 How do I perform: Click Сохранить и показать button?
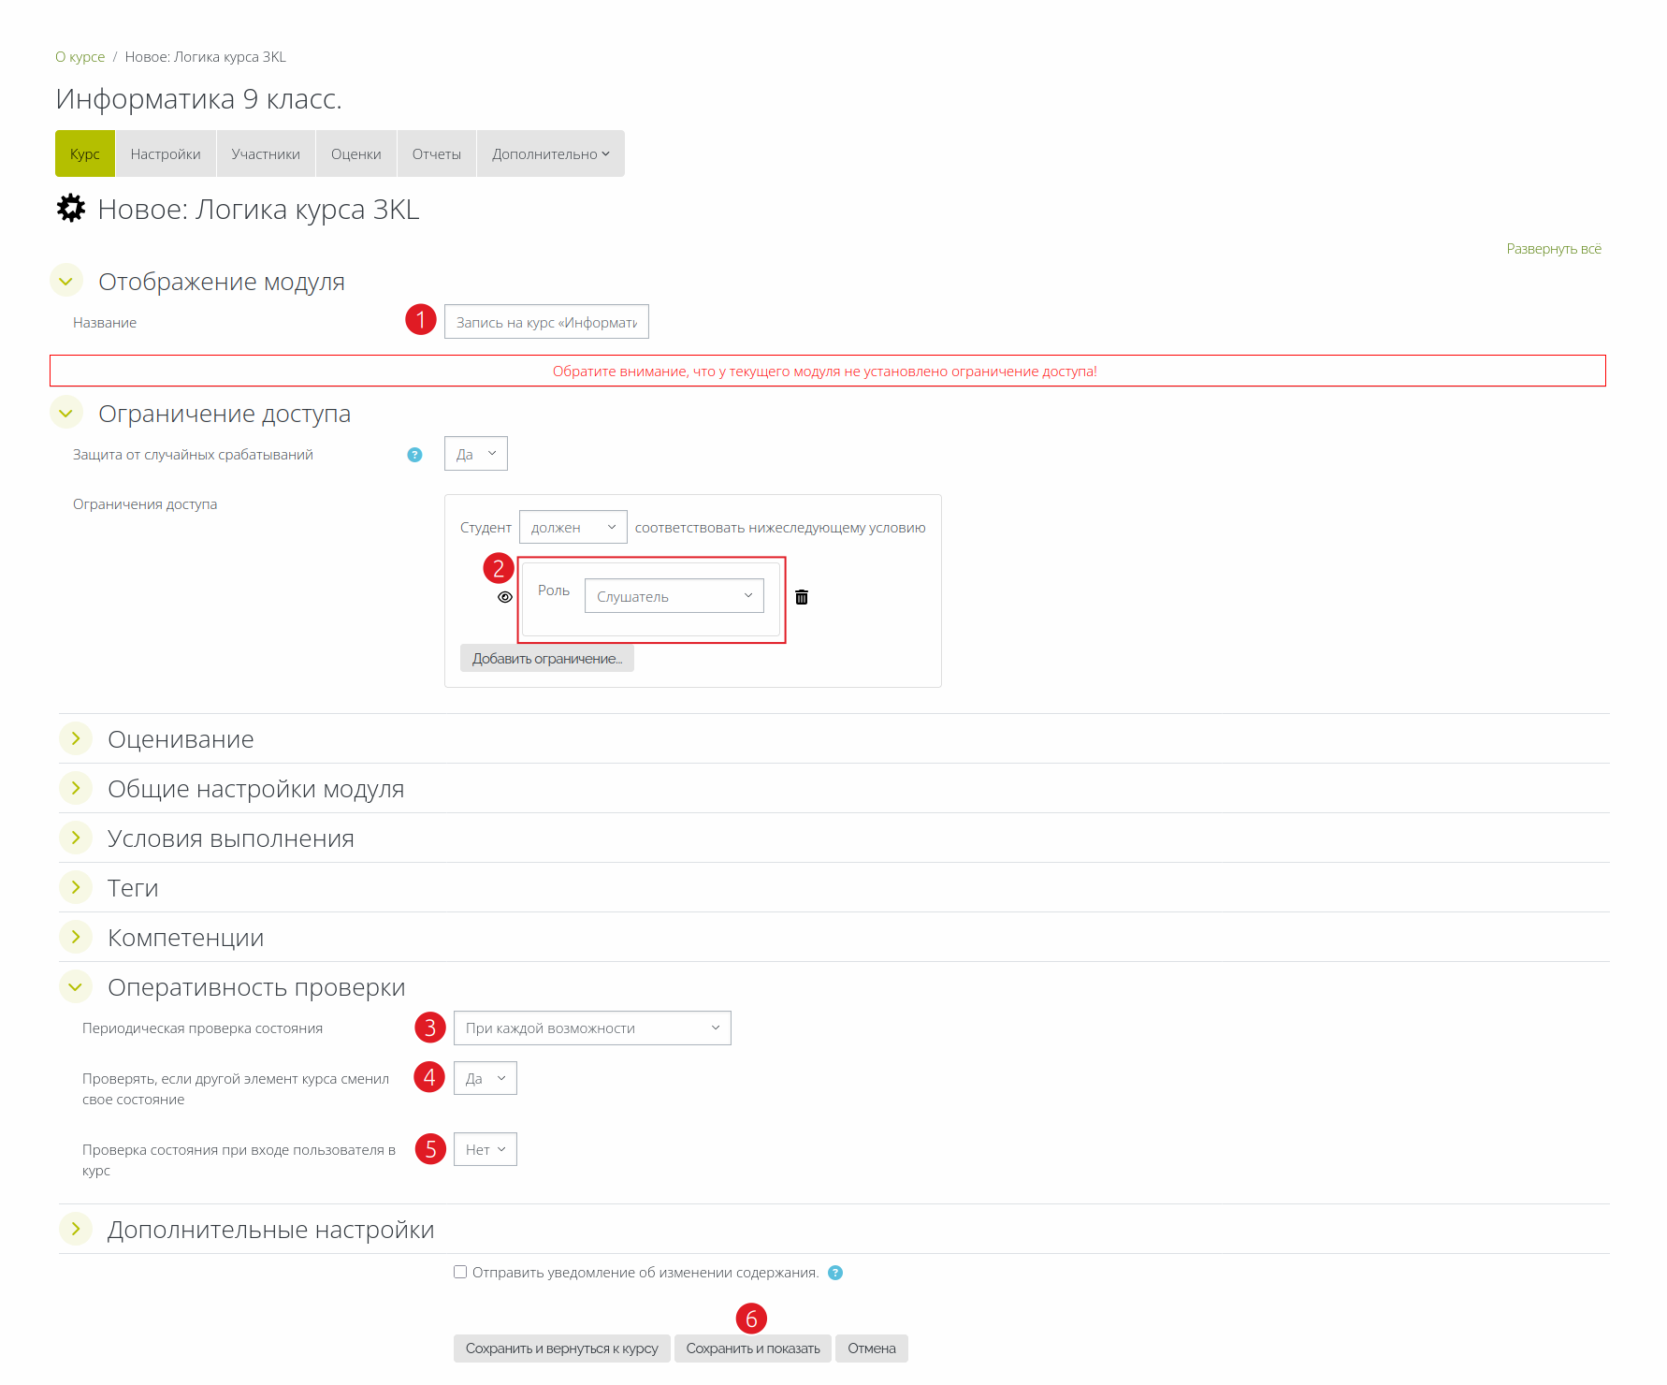pyautogui.click(x=752, y=1349)
